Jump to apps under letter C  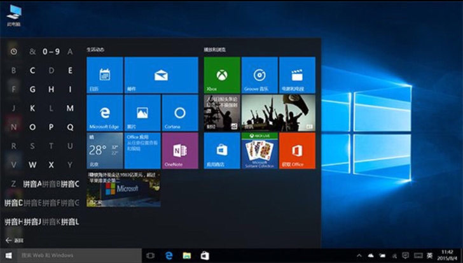32,71
